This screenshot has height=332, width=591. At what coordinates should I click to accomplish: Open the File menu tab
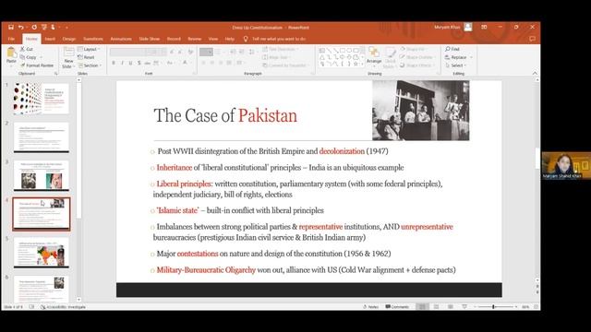point(11,39)
